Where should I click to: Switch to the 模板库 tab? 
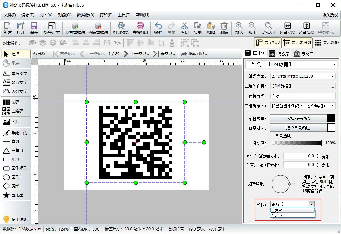(x=279, y=53)
